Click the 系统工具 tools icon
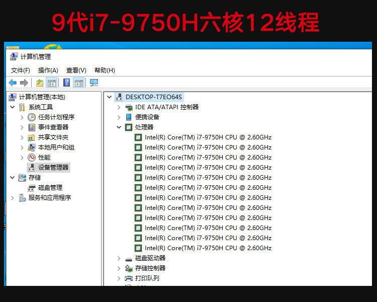377x302 pixels. coord(22,107)
